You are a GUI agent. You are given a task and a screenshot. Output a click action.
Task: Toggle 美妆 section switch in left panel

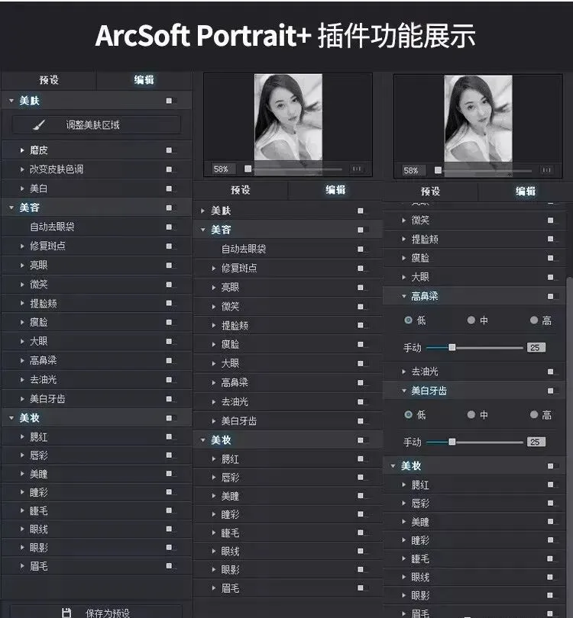(x=170, y=418)
